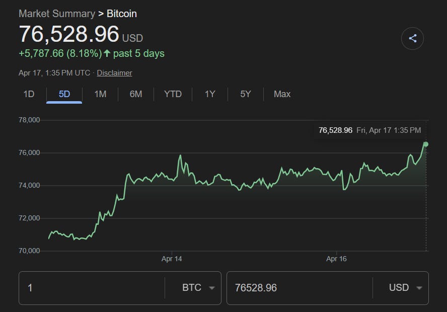Viewport: 447px width, 312px height.
Task: Switch to the 1M time range tab
Action: (100, 94)
